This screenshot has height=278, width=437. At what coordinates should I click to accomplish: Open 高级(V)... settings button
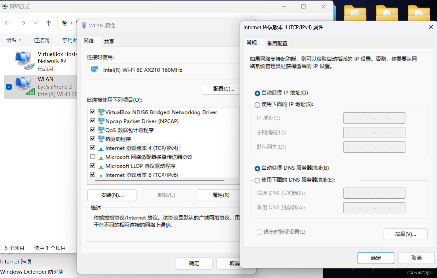coord(405,234)
